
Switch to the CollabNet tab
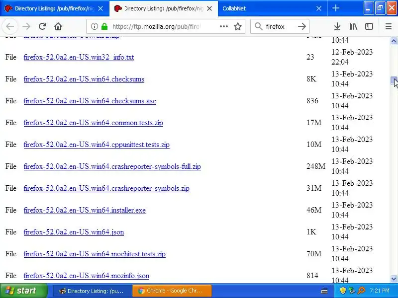[273, 8]
